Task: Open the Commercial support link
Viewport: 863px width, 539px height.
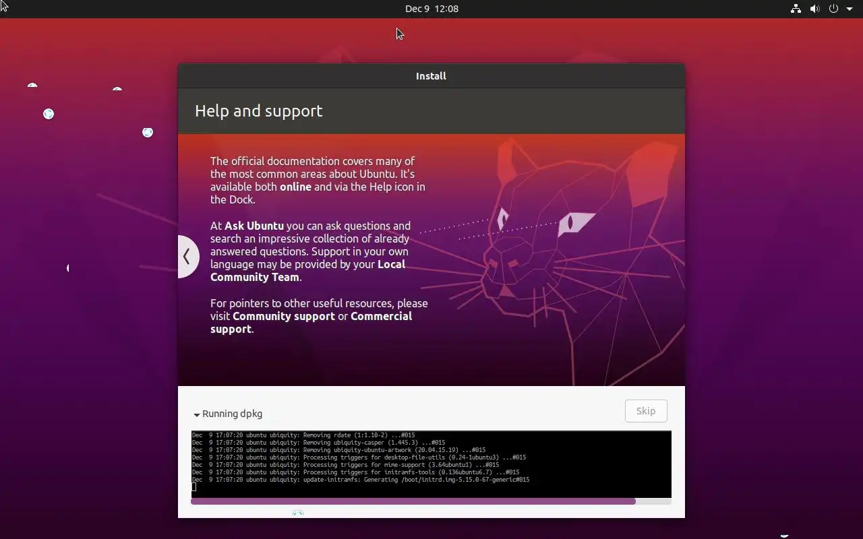Action: pos(311,322)
